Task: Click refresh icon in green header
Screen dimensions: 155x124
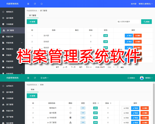Action: point(35,78)
